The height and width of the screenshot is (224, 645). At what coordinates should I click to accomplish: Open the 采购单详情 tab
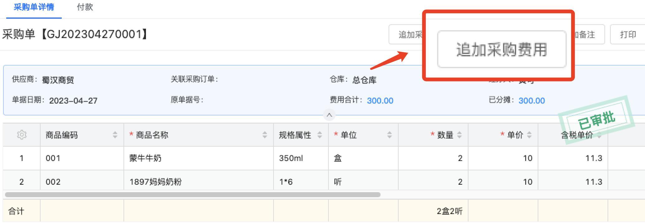click(x=34, y=7)
